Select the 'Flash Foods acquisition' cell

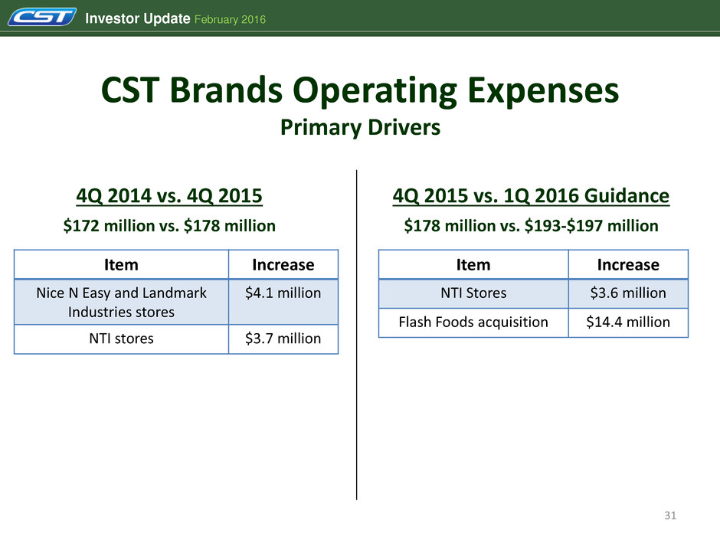(x=473, y=322)
